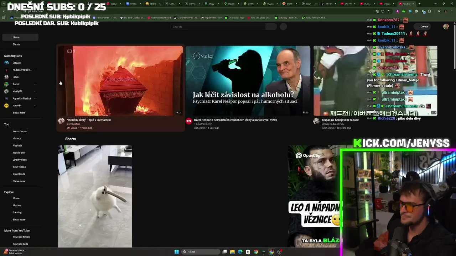Image resolution: width=456 pixels, height=256 pixels.
Task: Click the Windows taskbar Hledat search box
Action: click(x=201, y=252)
